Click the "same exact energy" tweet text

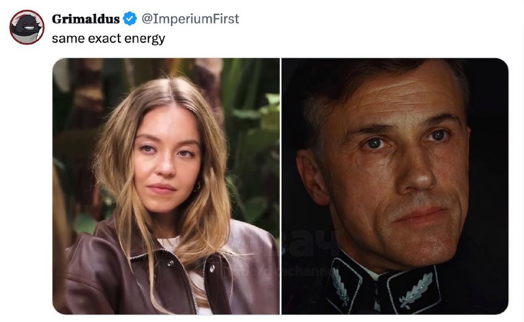point(108,39)
